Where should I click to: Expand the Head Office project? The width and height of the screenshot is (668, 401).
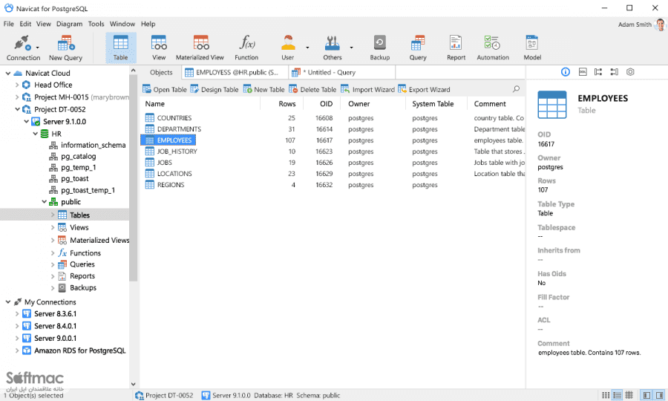17,85
